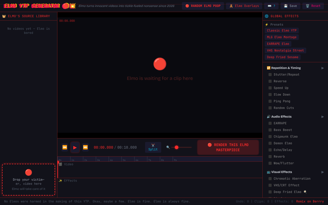Viewport: 328px width, 205px height.
Task: Click the drop zone to add a video
Action: [x=28, y=180]
